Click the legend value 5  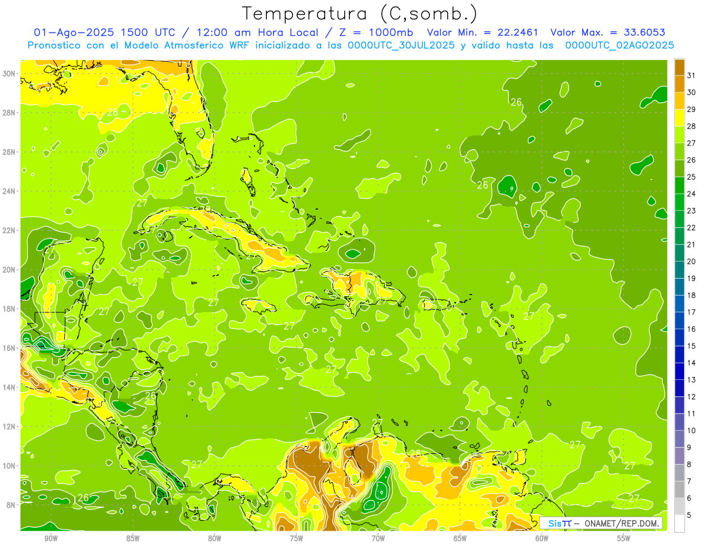point(689,515)
